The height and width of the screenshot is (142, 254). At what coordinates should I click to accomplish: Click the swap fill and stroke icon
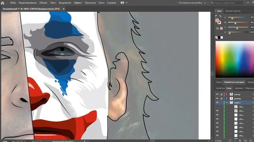(x=220, y=16)
